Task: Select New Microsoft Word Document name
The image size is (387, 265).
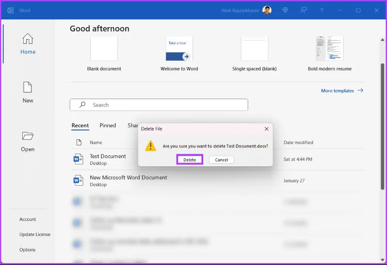Action: [128, 177]
